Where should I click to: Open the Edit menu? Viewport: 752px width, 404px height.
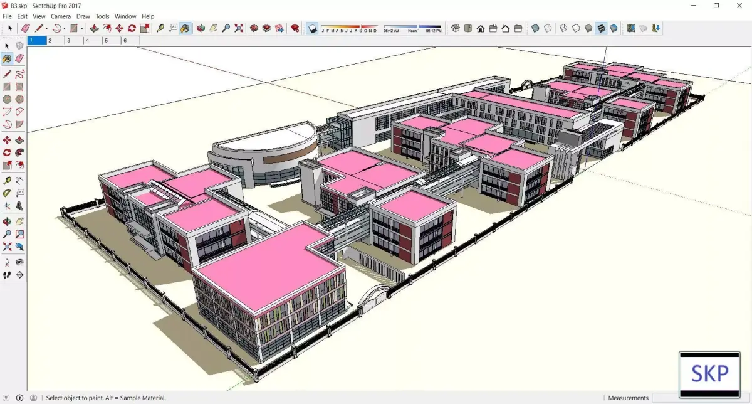click(22, 16)
